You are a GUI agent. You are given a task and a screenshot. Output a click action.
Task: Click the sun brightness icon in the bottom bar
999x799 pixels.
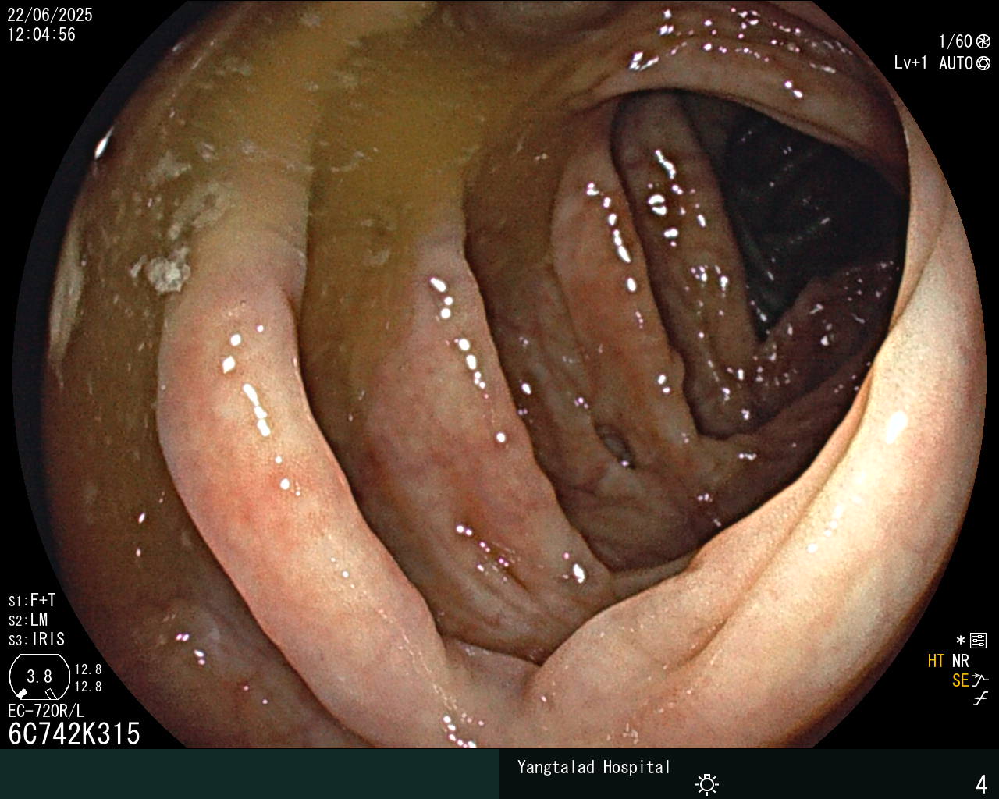coord(707,784)
